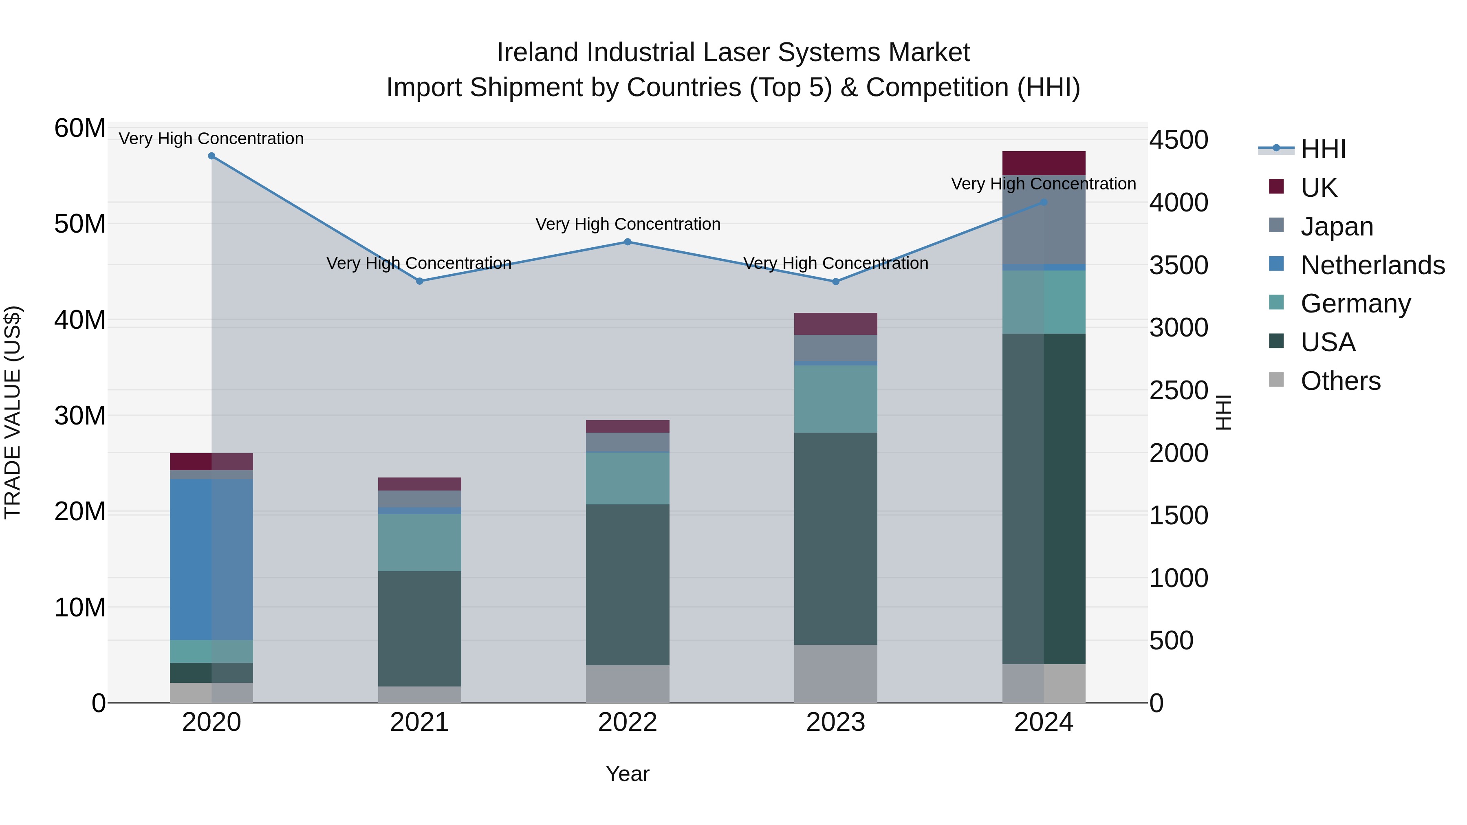This screenshot has height=825, width=1467.
Task: Toggle the UK legend entry
Action: pos(1303,187)
